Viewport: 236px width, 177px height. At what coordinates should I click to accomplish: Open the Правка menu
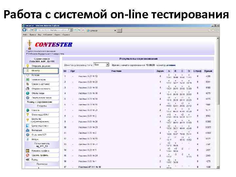click(x=33, y=35)
